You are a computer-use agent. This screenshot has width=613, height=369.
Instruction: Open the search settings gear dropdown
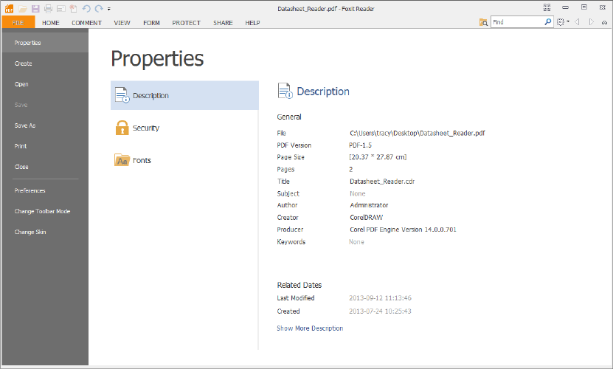click(562, 22)
